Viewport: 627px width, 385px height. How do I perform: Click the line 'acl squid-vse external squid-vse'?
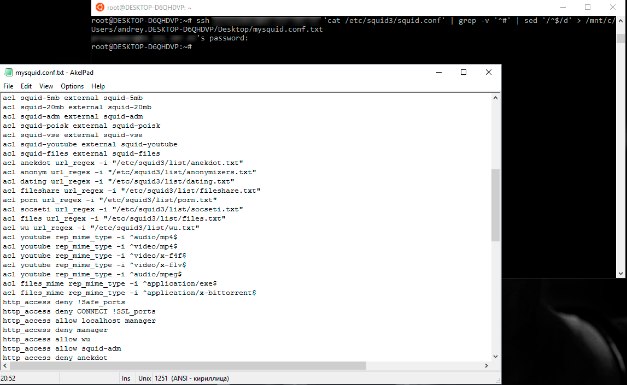[73, 135]
